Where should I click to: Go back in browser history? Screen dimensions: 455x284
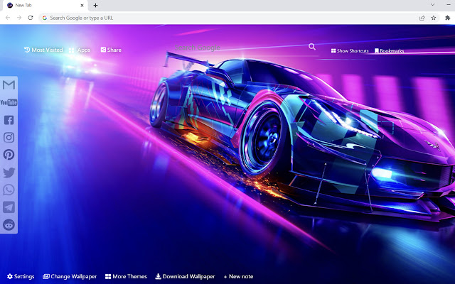[8, 18]
